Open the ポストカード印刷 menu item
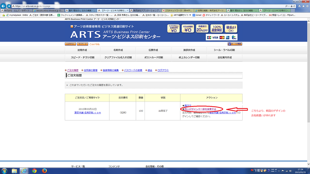 (153, 58)
